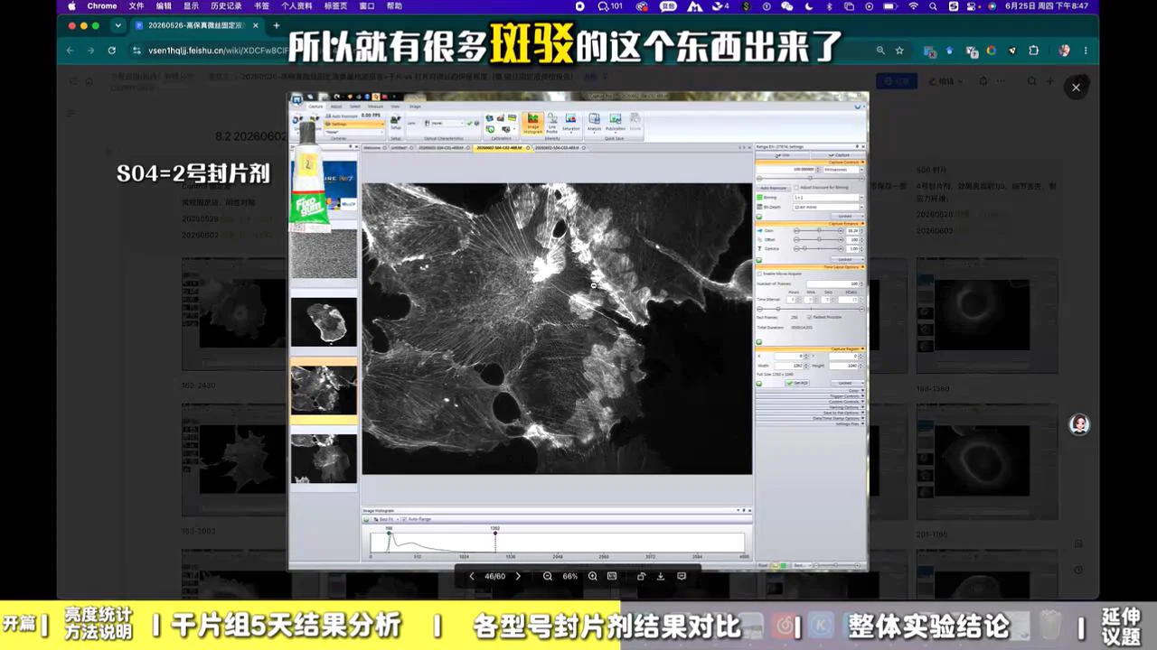Click the Setup ribbon button

[x=396, y=122]
